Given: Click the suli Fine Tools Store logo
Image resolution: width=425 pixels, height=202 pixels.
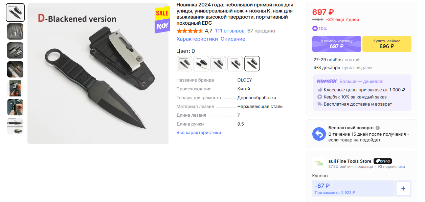Looking at the screenshot, I should (x=319, y=163).
